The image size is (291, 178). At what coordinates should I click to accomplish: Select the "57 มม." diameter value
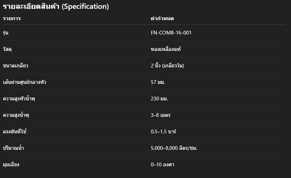(158, 82)
